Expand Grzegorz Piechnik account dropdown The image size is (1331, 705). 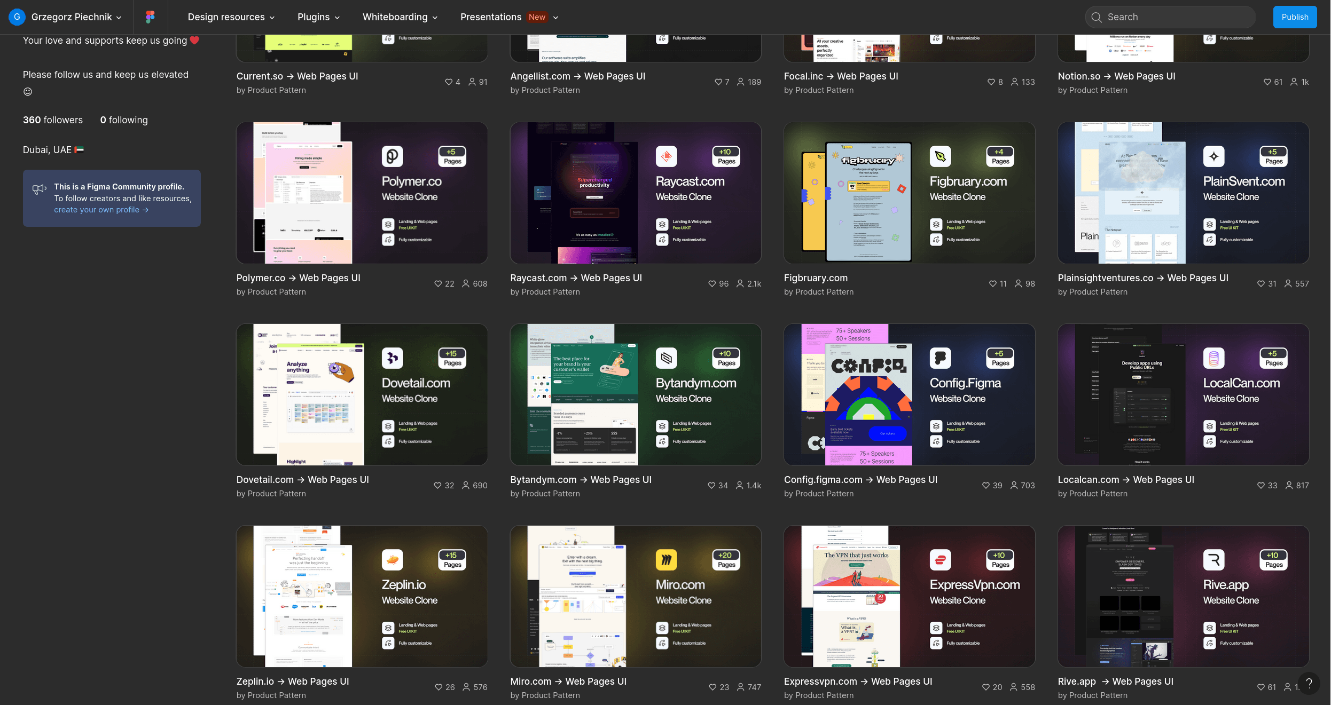point(76,17)
